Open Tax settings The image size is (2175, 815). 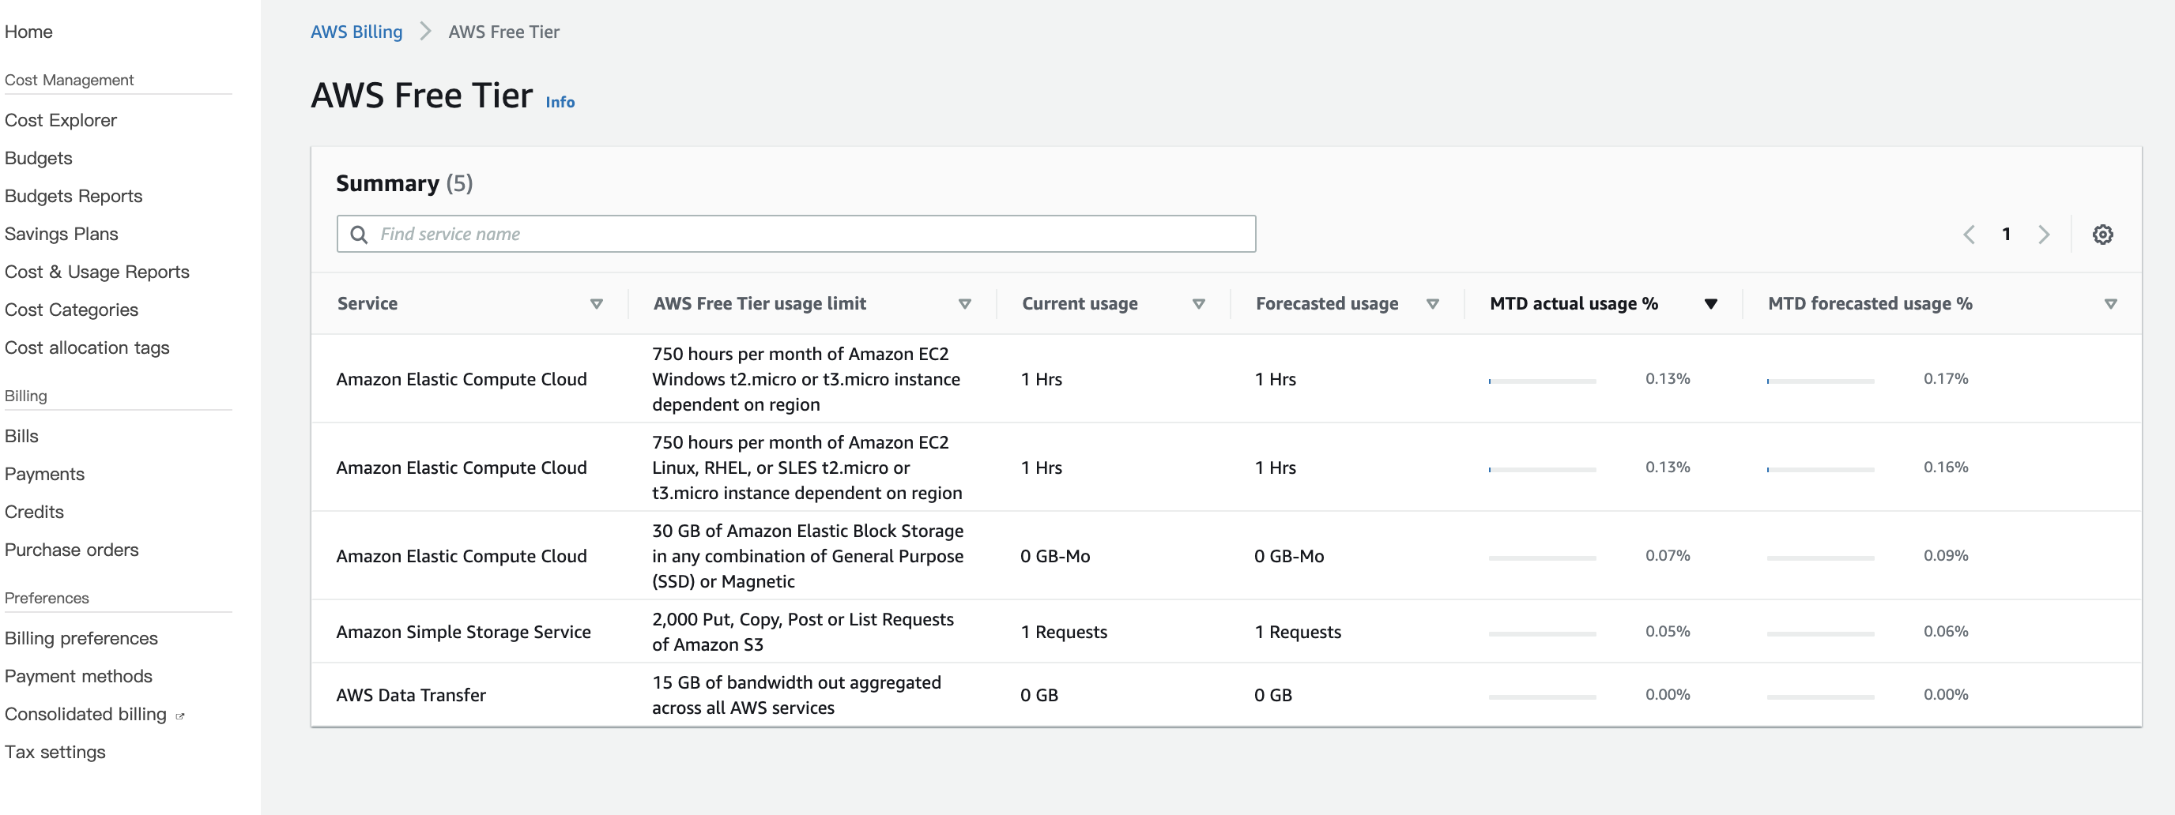(56, 753)
